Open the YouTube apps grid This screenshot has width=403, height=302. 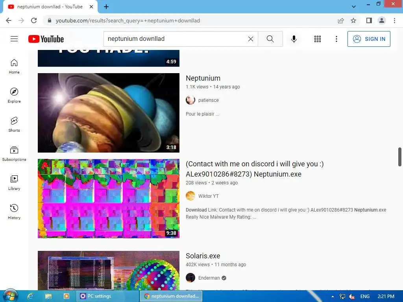point(318,39)
